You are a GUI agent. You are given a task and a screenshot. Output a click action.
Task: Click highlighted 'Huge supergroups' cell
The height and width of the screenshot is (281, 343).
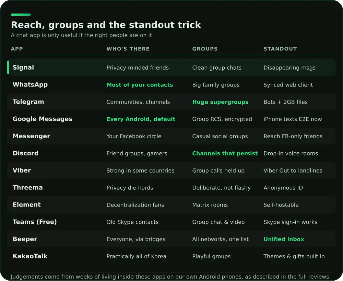[x=220, y=102]
